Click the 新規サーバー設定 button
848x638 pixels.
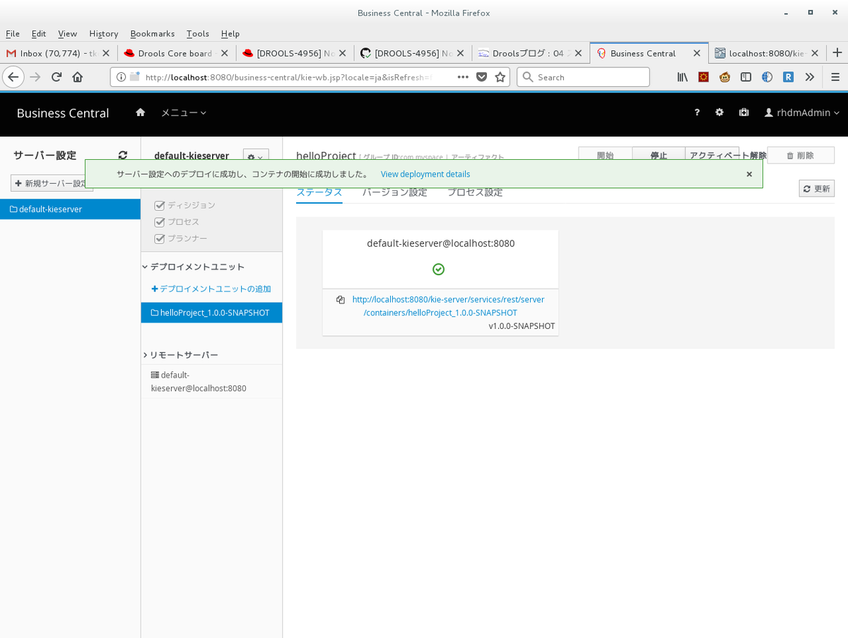pyautogui.click(x=52, y=183)
